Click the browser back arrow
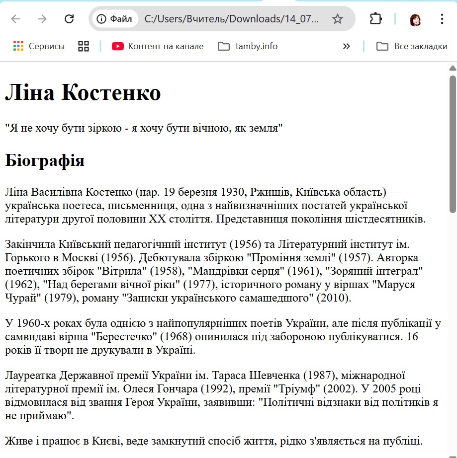Screen dimensions: 457x458 16,19
